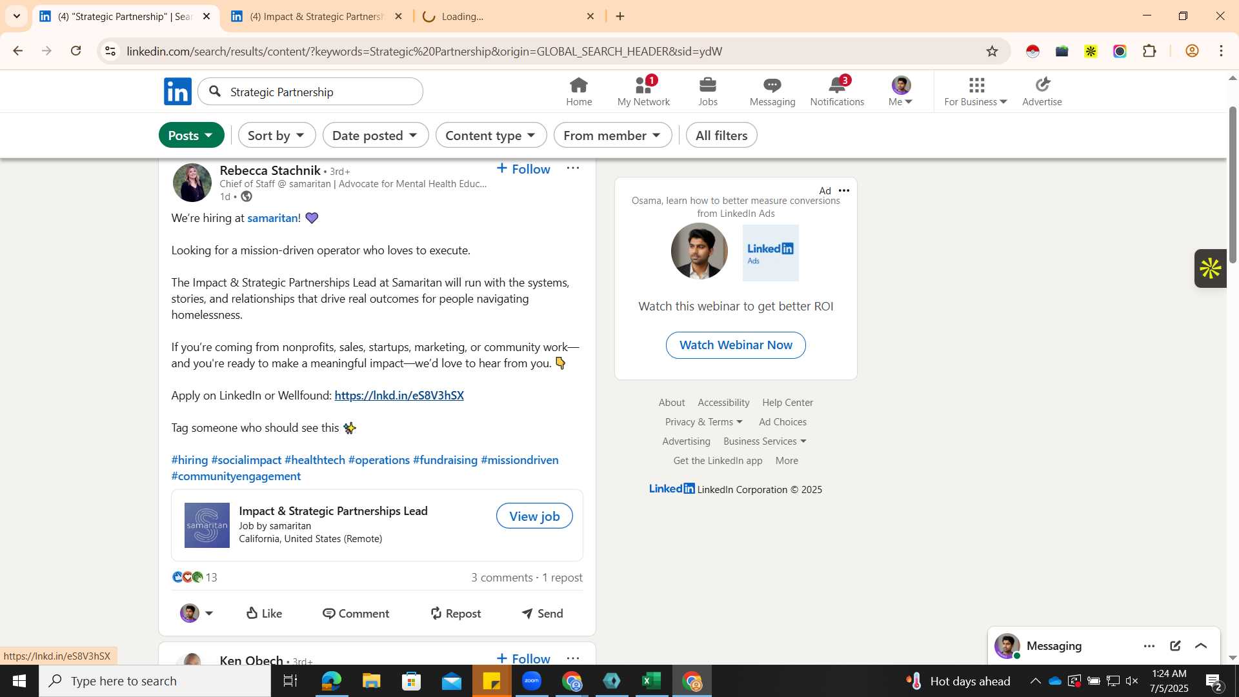
Task: Expand the Content type dropdown
Action: point(491,136)
